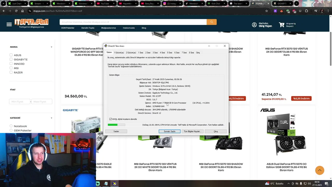332x187 pixels.
Task: Click the Streamlabs icon in the taskbar
Action: (98, 184)
